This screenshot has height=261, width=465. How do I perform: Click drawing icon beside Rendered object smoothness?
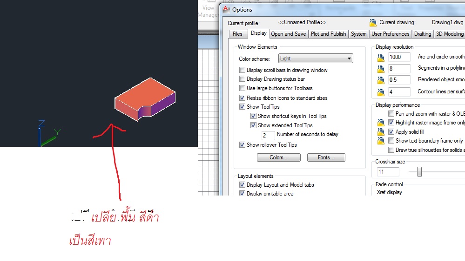coord(381,80)
